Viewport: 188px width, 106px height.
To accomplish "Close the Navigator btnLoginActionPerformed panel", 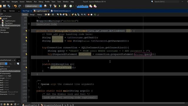I will pos(15,60).
